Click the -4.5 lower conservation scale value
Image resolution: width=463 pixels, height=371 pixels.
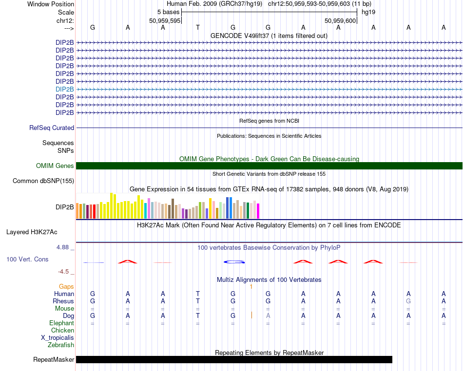(x=63, y=271)
